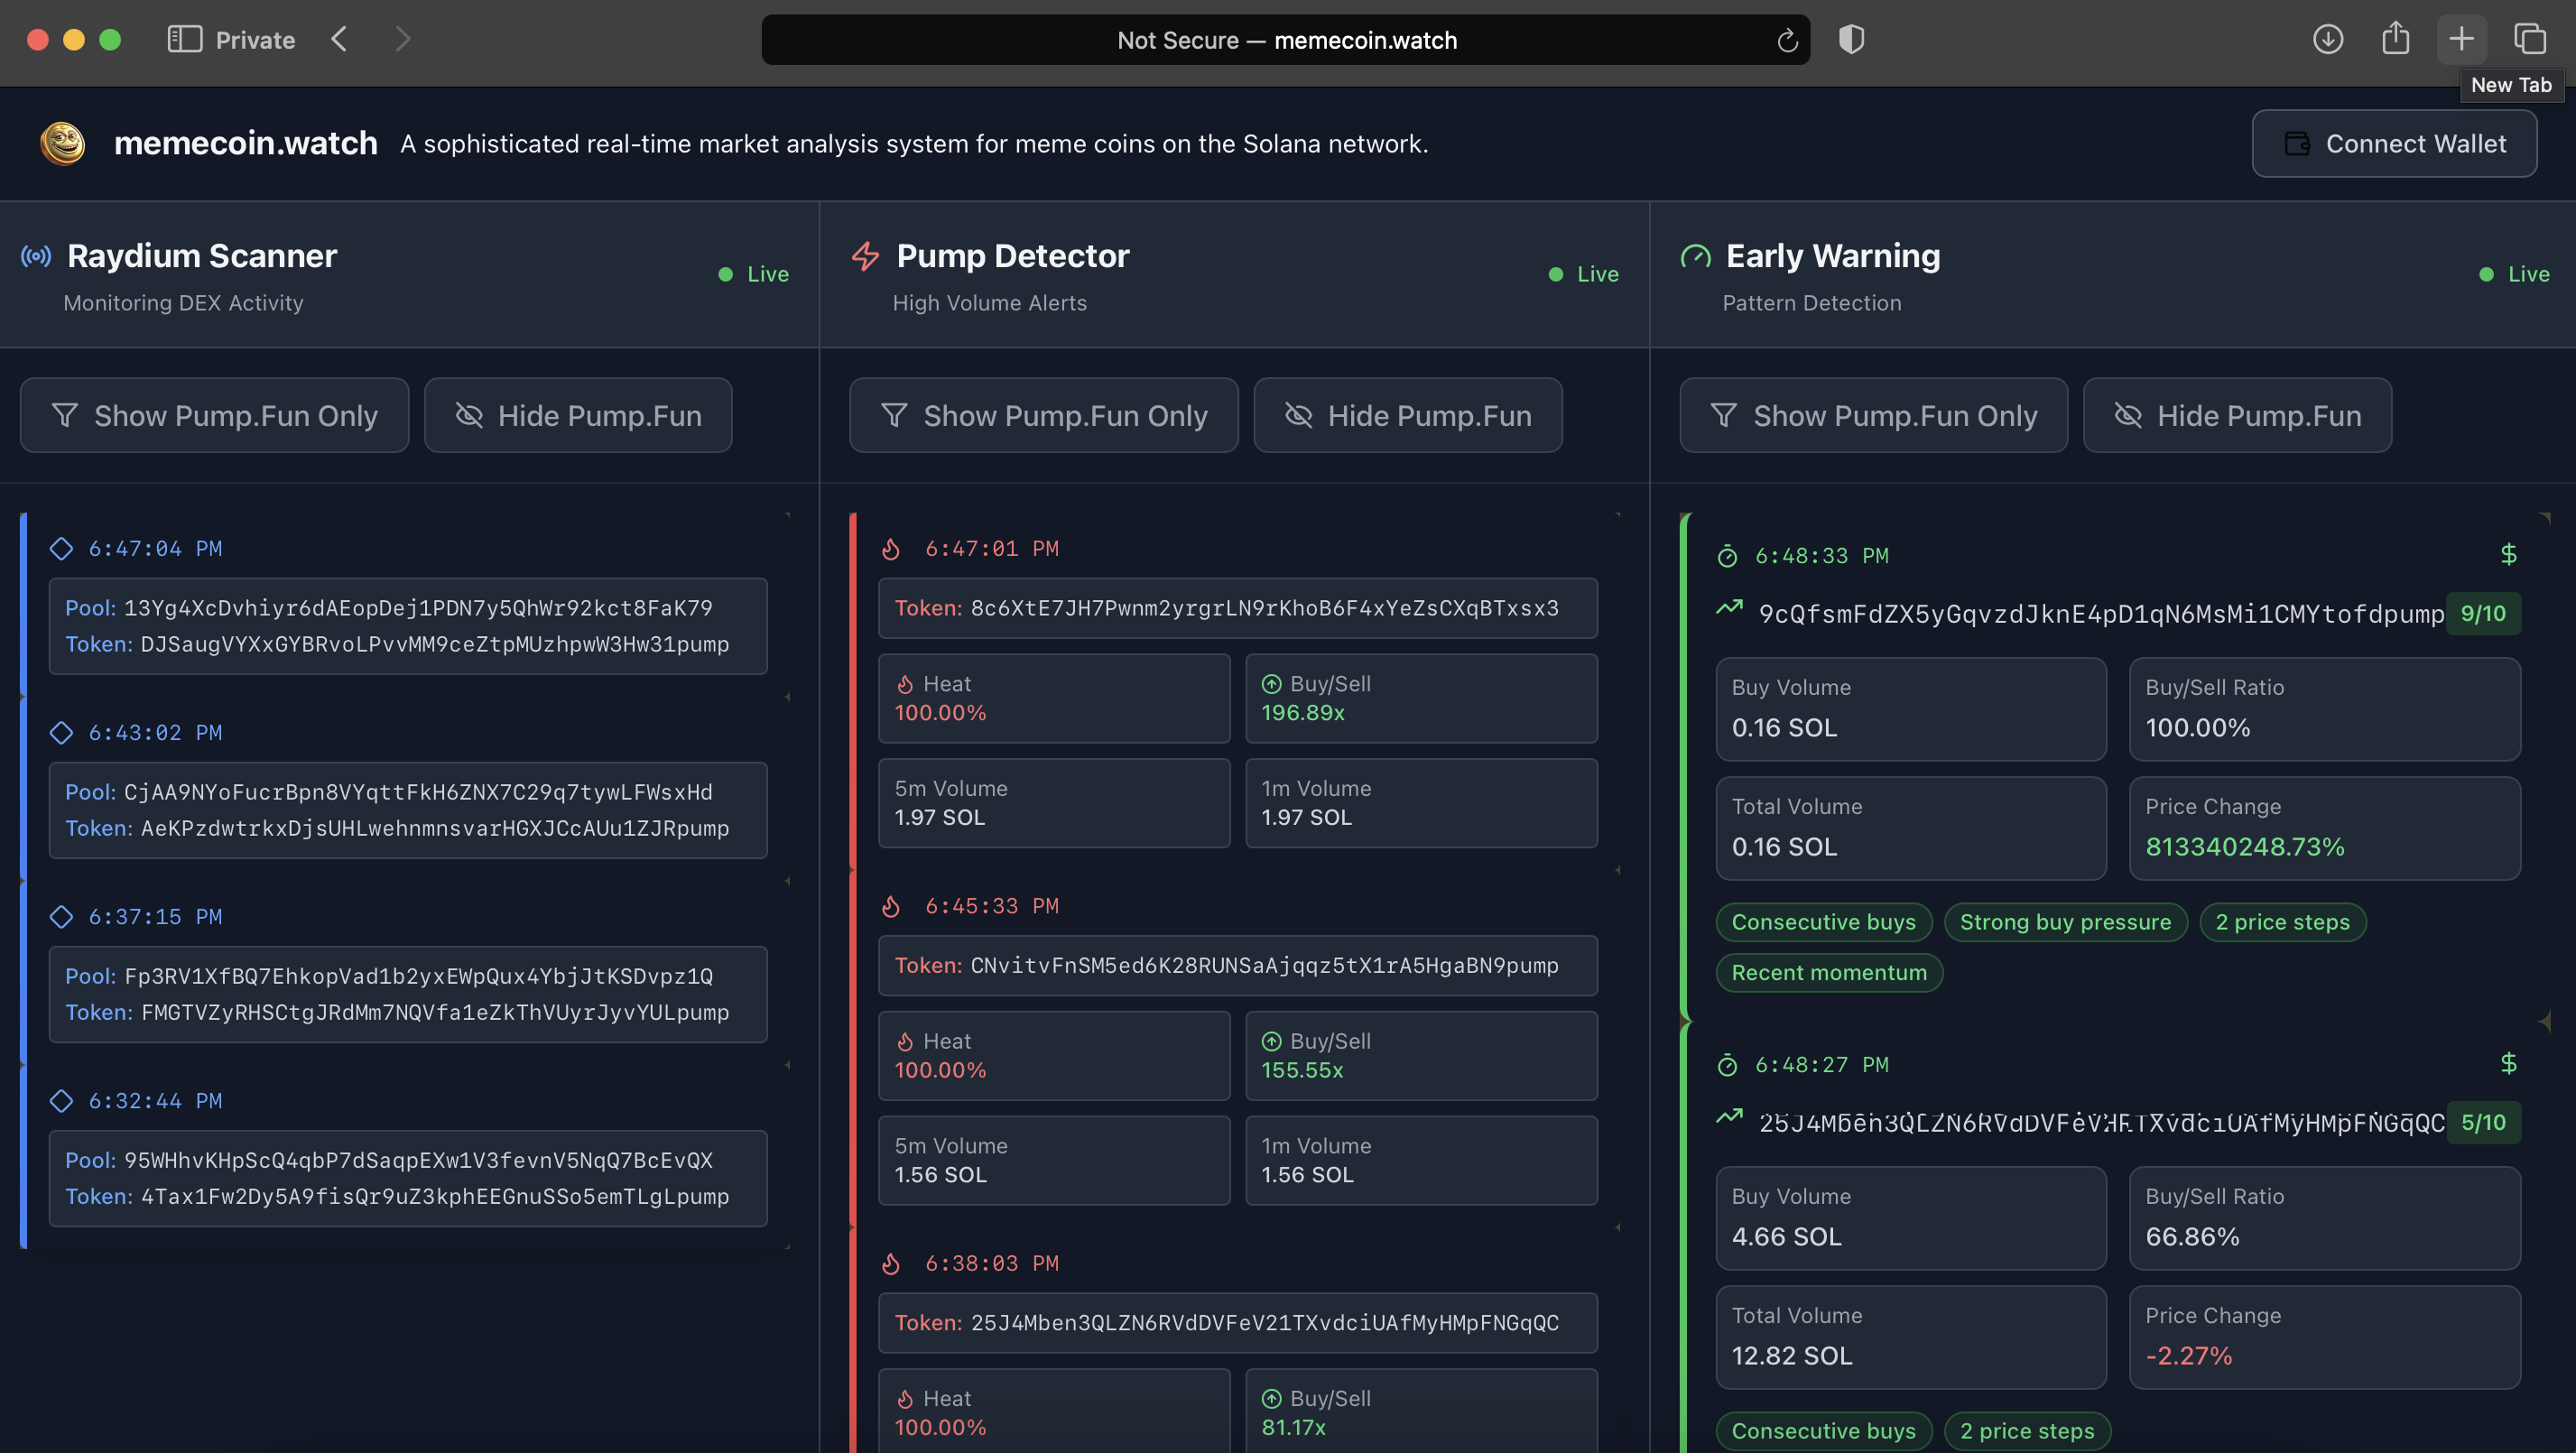Click the 155.55x Buy/Sell value
This screenshot has height=1453, width=2576.
(1302, 1070)
